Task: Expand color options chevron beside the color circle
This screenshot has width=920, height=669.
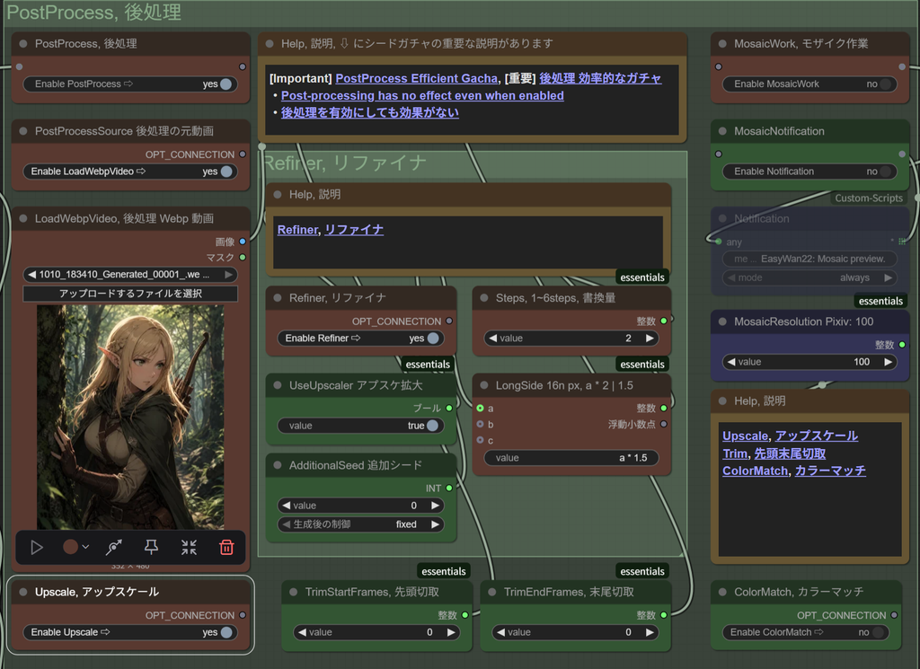Action: [85, 547]
